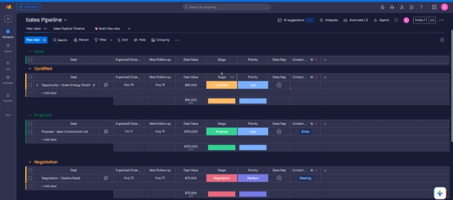The height and width of the screenshot is (200, 453).
Task: Add a column to the Negotiation group
Action: [x=325, y=170]
